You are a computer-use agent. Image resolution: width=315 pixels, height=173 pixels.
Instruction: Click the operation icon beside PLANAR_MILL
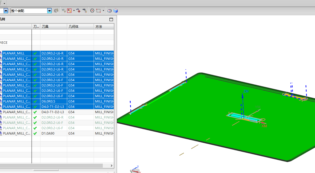1,53
